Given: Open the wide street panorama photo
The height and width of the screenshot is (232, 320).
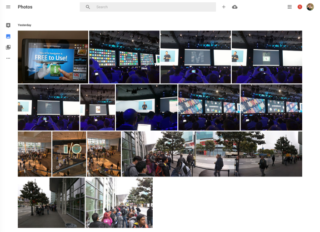Looking at the screenshot, I should coord(212,154).
